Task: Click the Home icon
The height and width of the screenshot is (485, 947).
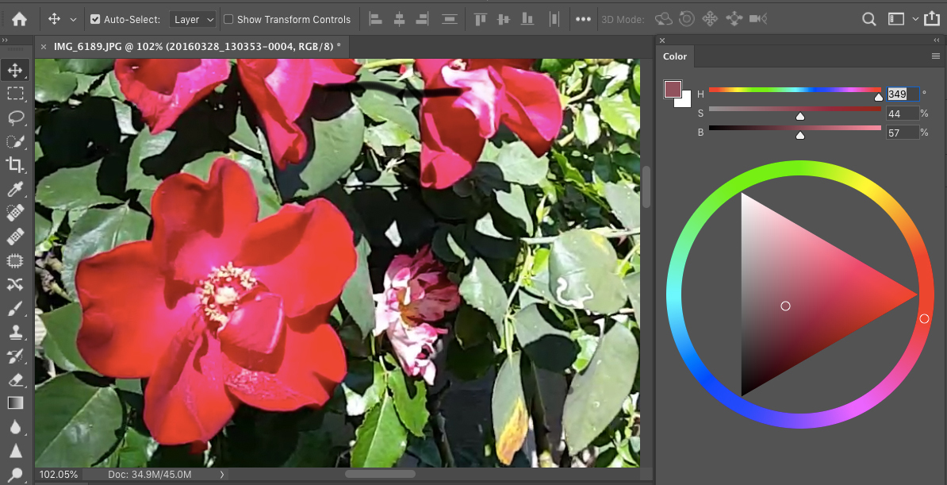Action: click(x=19, y=19)
